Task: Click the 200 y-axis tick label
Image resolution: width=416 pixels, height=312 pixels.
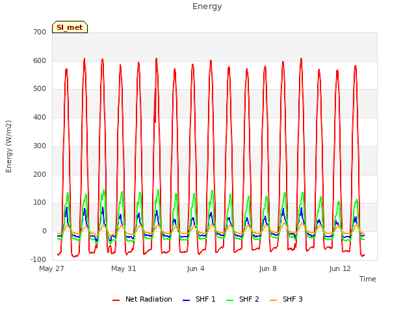Action: [40, 175]
